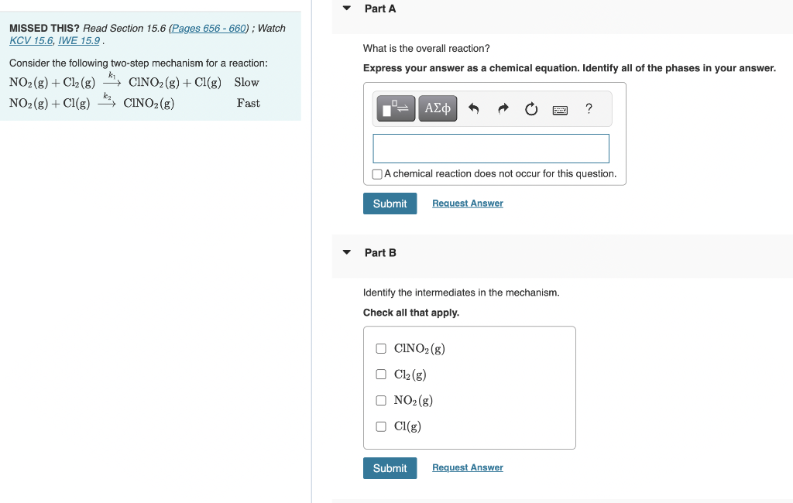This screenshot has height=503, width=793.
Task: Check the Cl2(g) intermediate option
Action: click(381, 374)
